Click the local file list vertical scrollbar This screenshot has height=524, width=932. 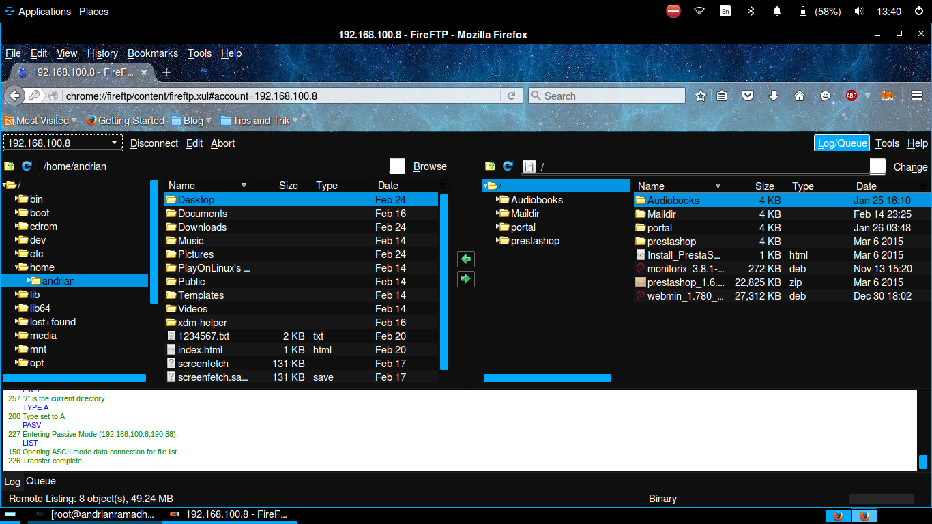[444, 281]
